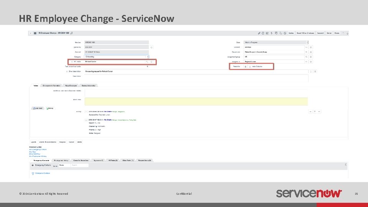Screen dimensions: 368x207
Task: Open the Emergency Contacts list hamburger menu
Action: tap(33, 165)
